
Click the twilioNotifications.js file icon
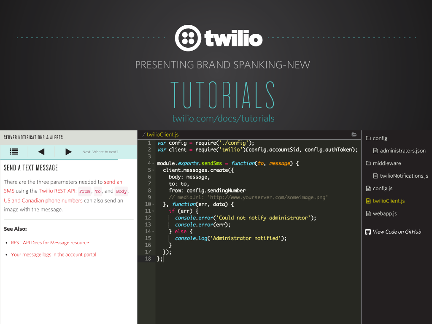click(x=375, y=176)
